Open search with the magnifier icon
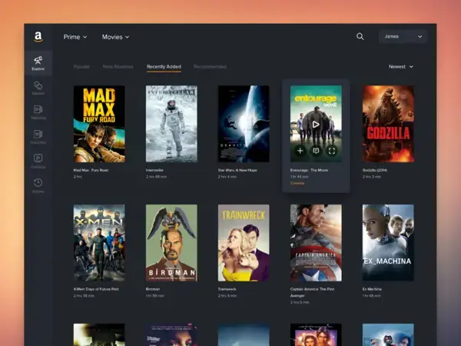This screenshot has height=346, width=461. (360, 36)
